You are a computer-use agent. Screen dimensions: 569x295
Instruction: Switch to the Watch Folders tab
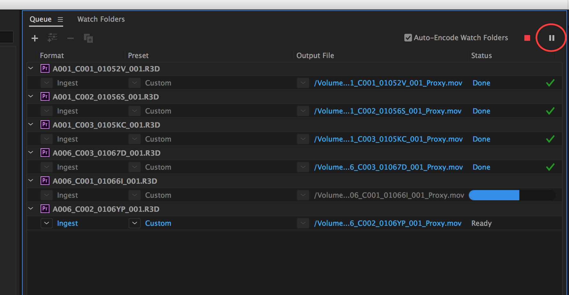(101, 19)
